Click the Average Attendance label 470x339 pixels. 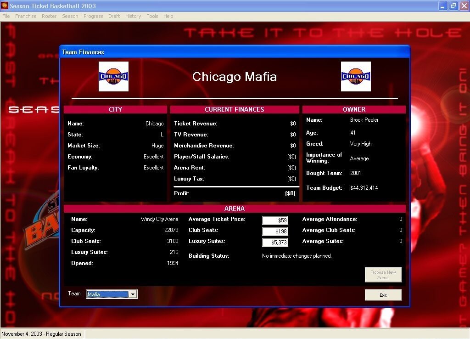330,219
